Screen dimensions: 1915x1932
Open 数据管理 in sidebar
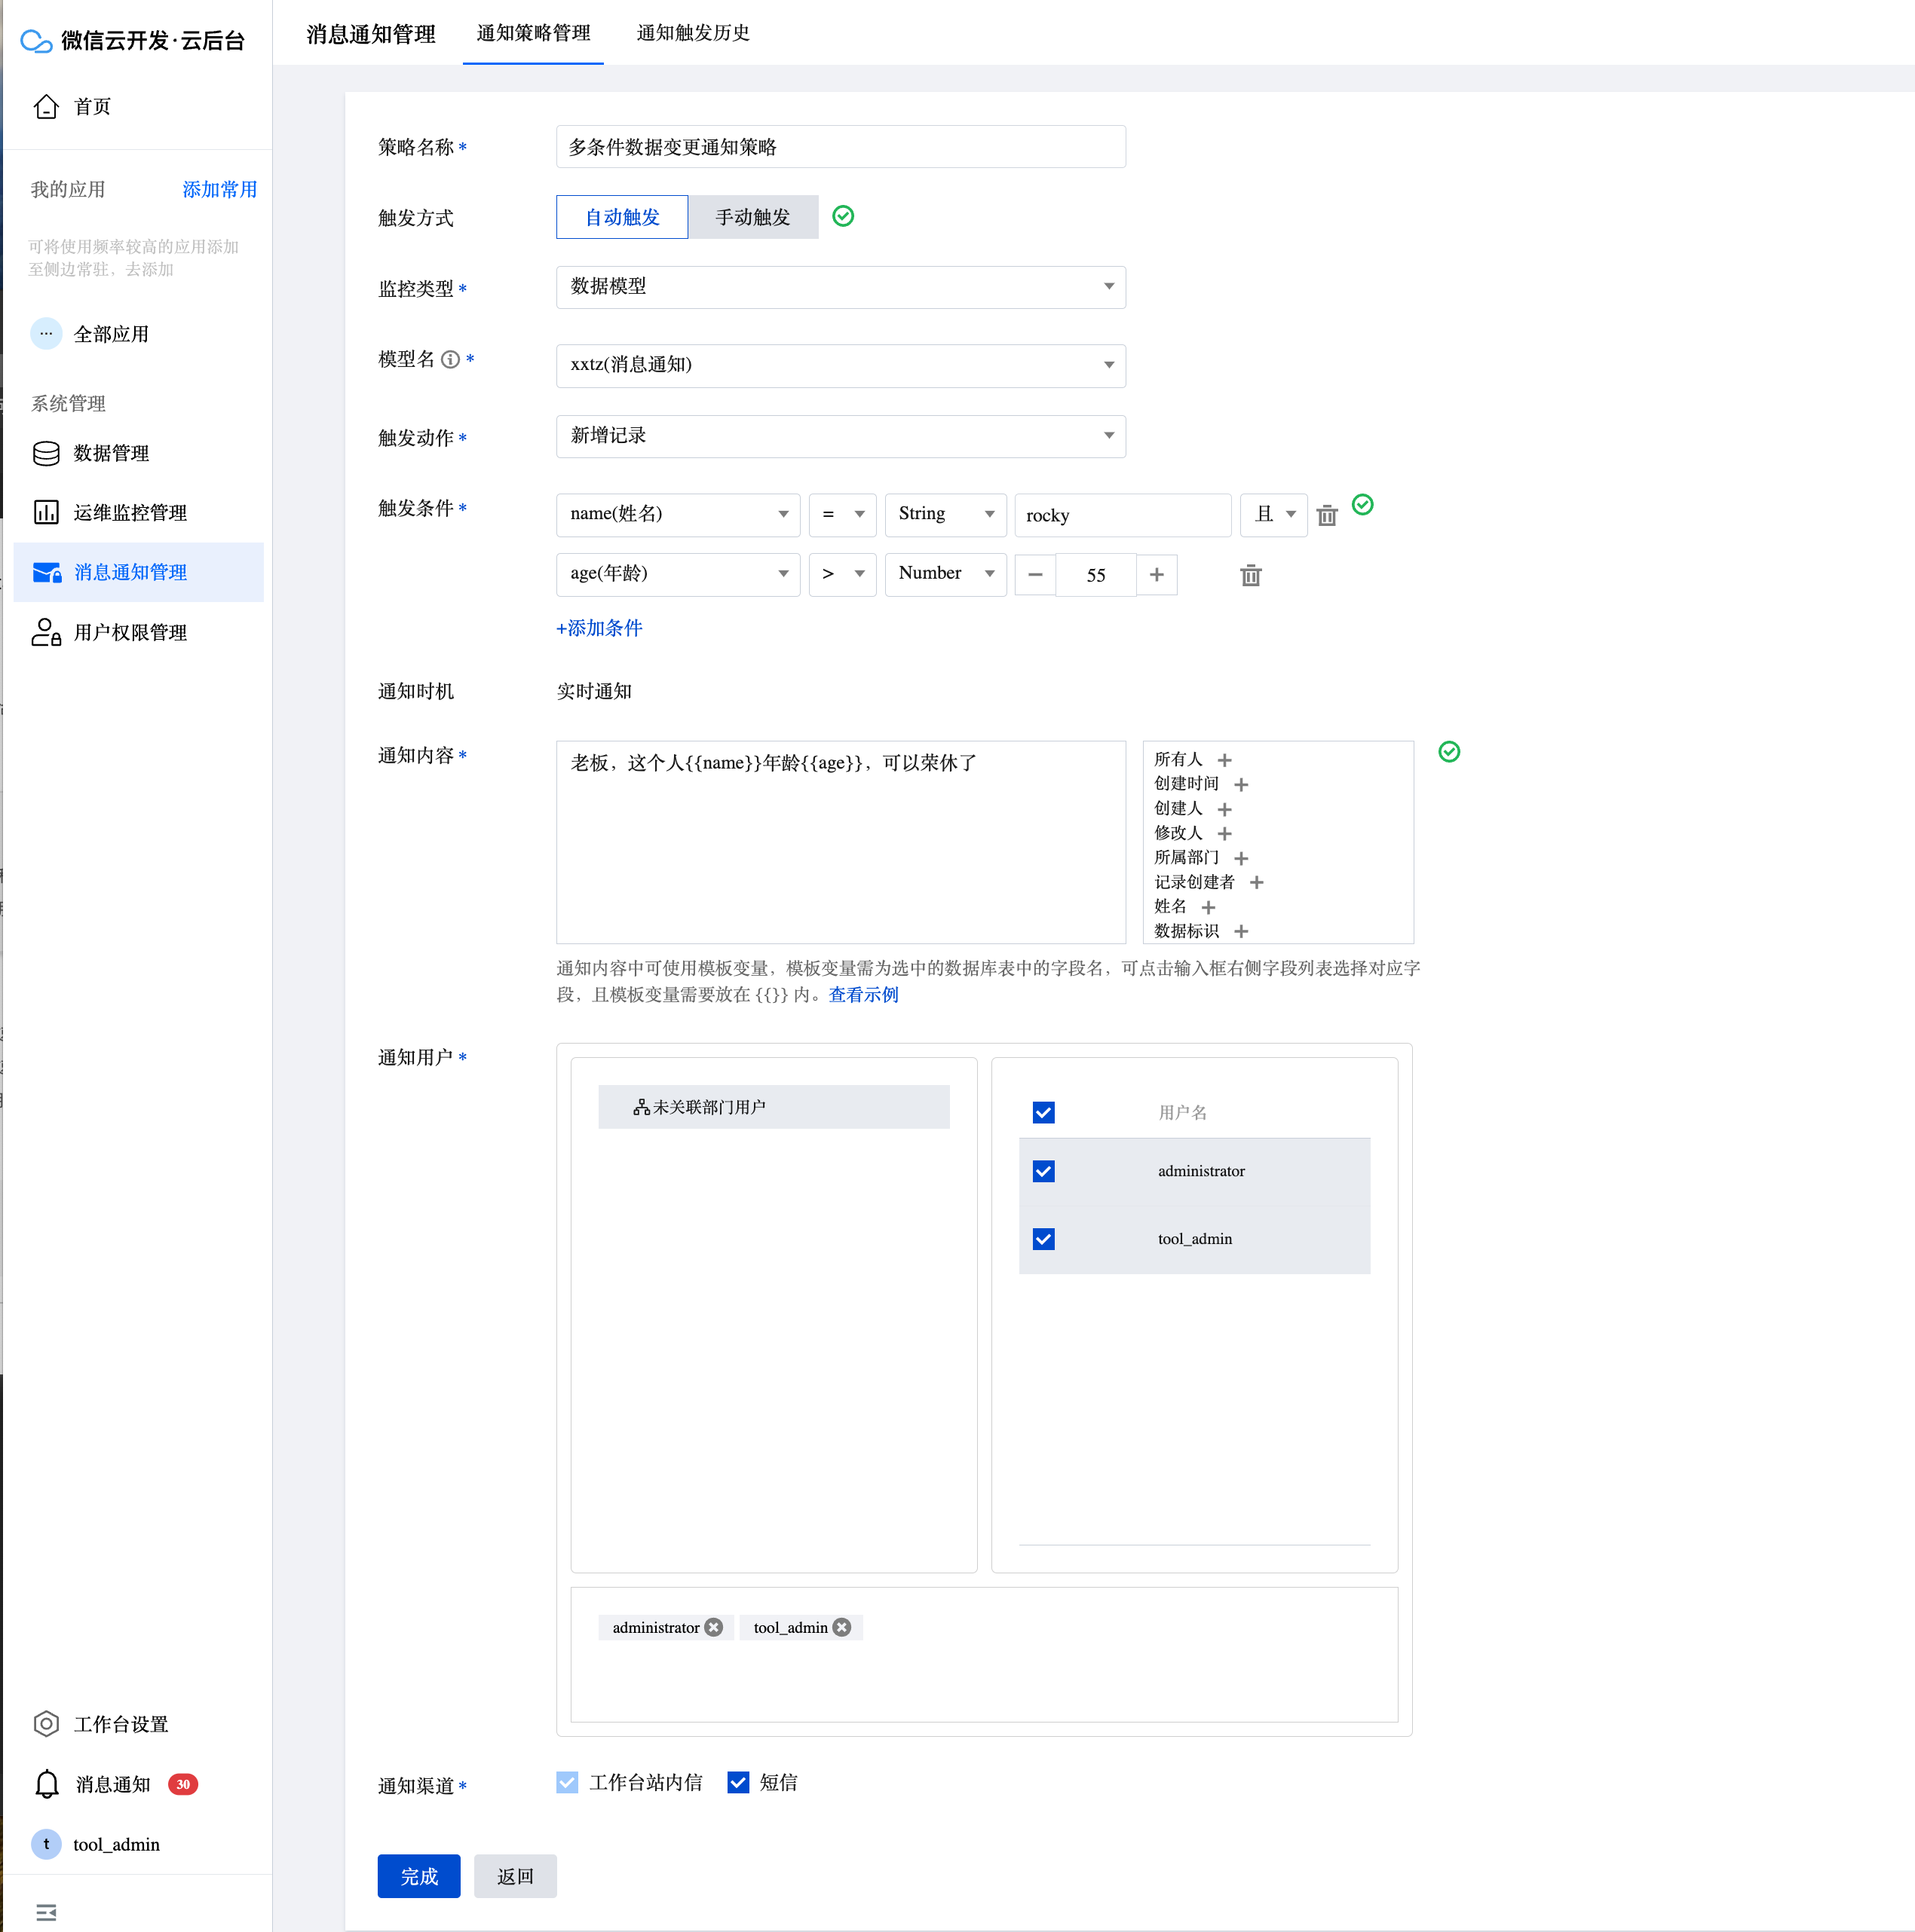111,453
